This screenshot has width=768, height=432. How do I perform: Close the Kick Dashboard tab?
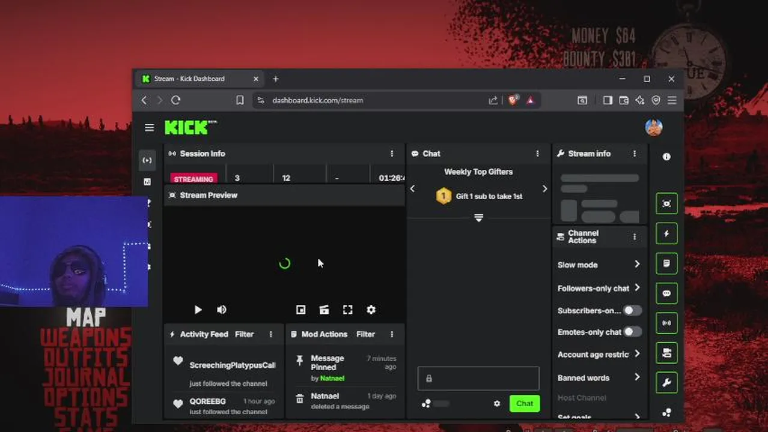(x=255, y=79)
